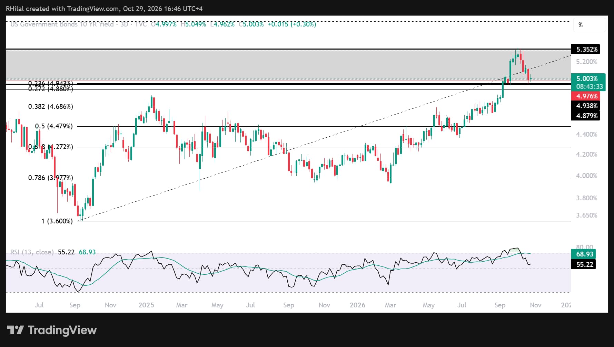Image resolution: width=614 pixels, height=347 pixels.
Task: Click the 4.000% price axis tick
Action: tap(586, 176)
